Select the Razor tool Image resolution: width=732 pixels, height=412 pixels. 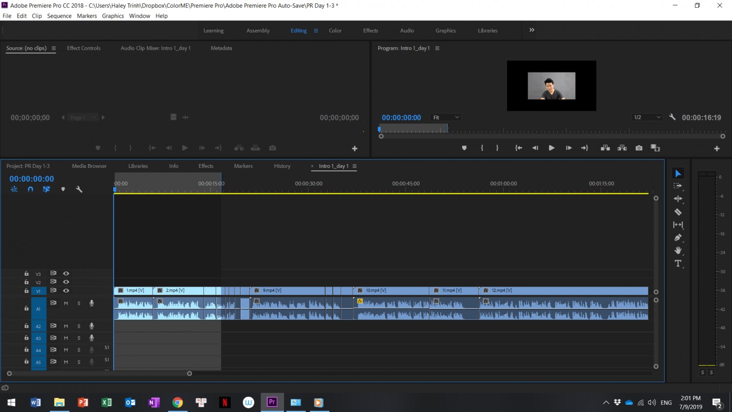[x=678, y=212]
